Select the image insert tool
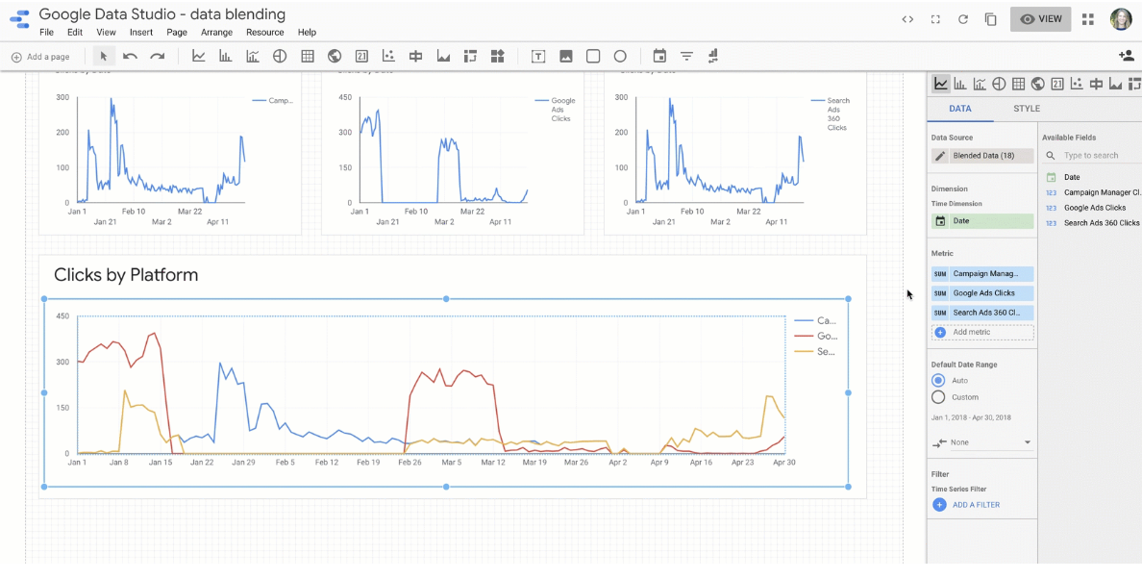This screenshot has width=1142, height=579. 566,56
